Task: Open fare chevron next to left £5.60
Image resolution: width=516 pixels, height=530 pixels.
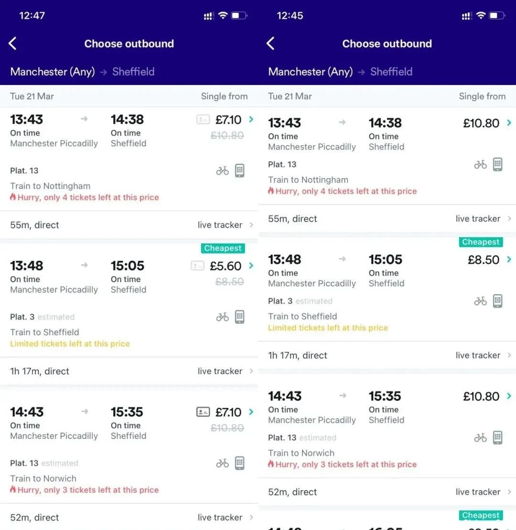Action: point(251,265)
